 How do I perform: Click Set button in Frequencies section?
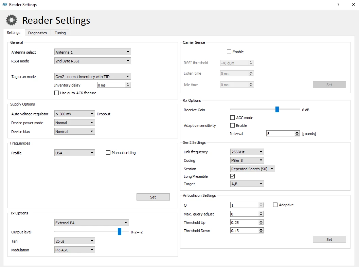153,197
